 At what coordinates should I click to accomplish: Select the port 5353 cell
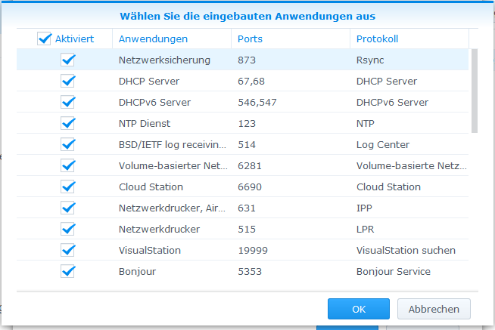pyautogui.click(x=251, y=271)
